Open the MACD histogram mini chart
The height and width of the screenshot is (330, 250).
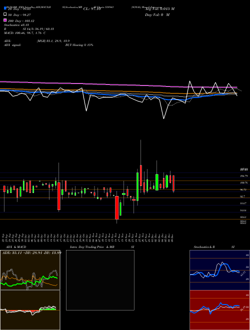click(x=30, y=310)
